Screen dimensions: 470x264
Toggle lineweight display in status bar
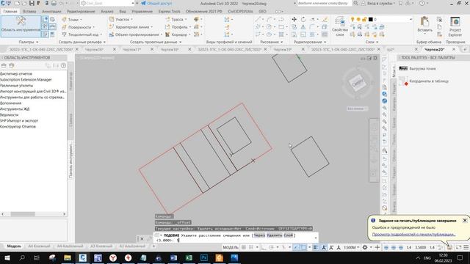(x=316, y=248)
